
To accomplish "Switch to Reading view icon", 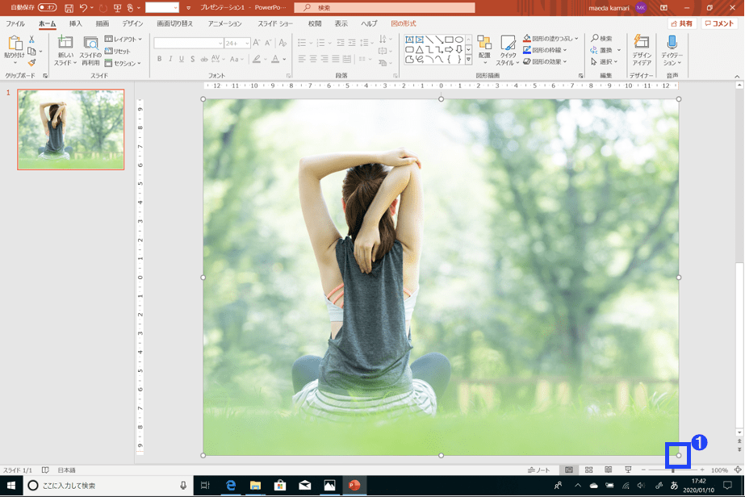I will 608,470.
